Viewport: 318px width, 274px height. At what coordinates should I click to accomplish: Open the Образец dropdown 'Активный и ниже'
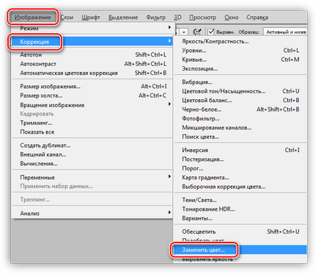coord(286,32)
